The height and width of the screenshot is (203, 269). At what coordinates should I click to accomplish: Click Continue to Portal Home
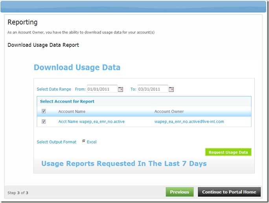click(229, 192)
